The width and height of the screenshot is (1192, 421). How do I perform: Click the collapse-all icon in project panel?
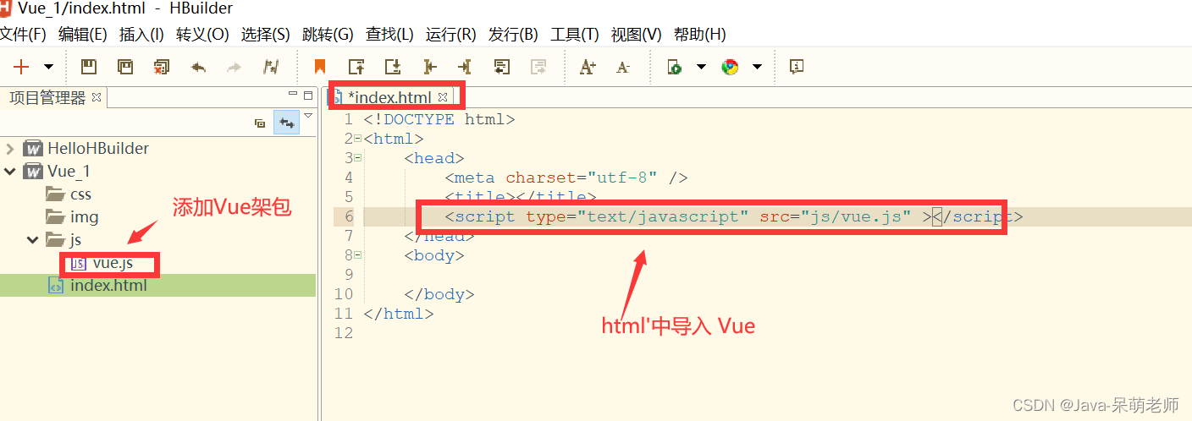tap(260, 123)
